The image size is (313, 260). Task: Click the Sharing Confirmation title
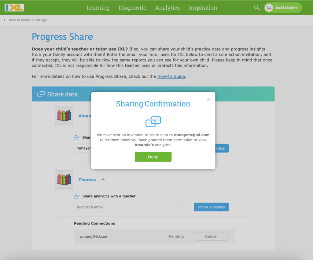[153, 104]
